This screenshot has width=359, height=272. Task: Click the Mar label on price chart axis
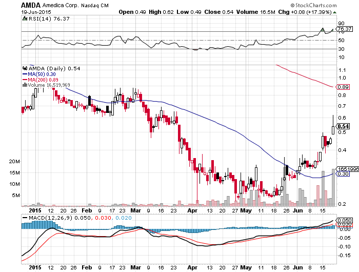click(135, 210)
